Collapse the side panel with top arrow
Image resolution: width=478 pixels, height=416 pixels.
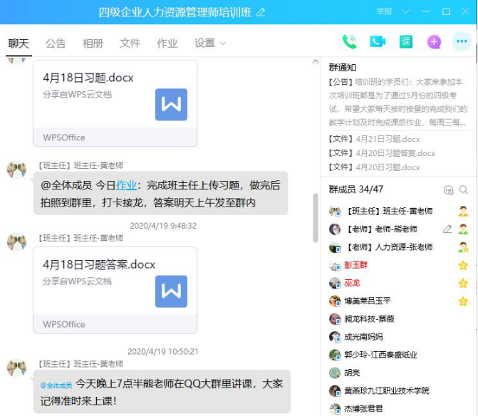click(316, 61)
